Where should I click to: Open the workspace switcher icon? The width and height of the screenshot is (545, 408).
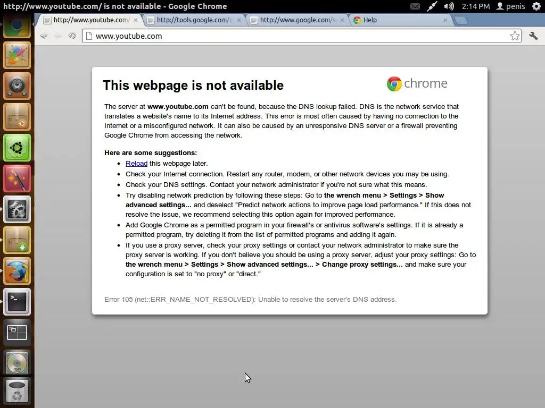click(17, 333)
